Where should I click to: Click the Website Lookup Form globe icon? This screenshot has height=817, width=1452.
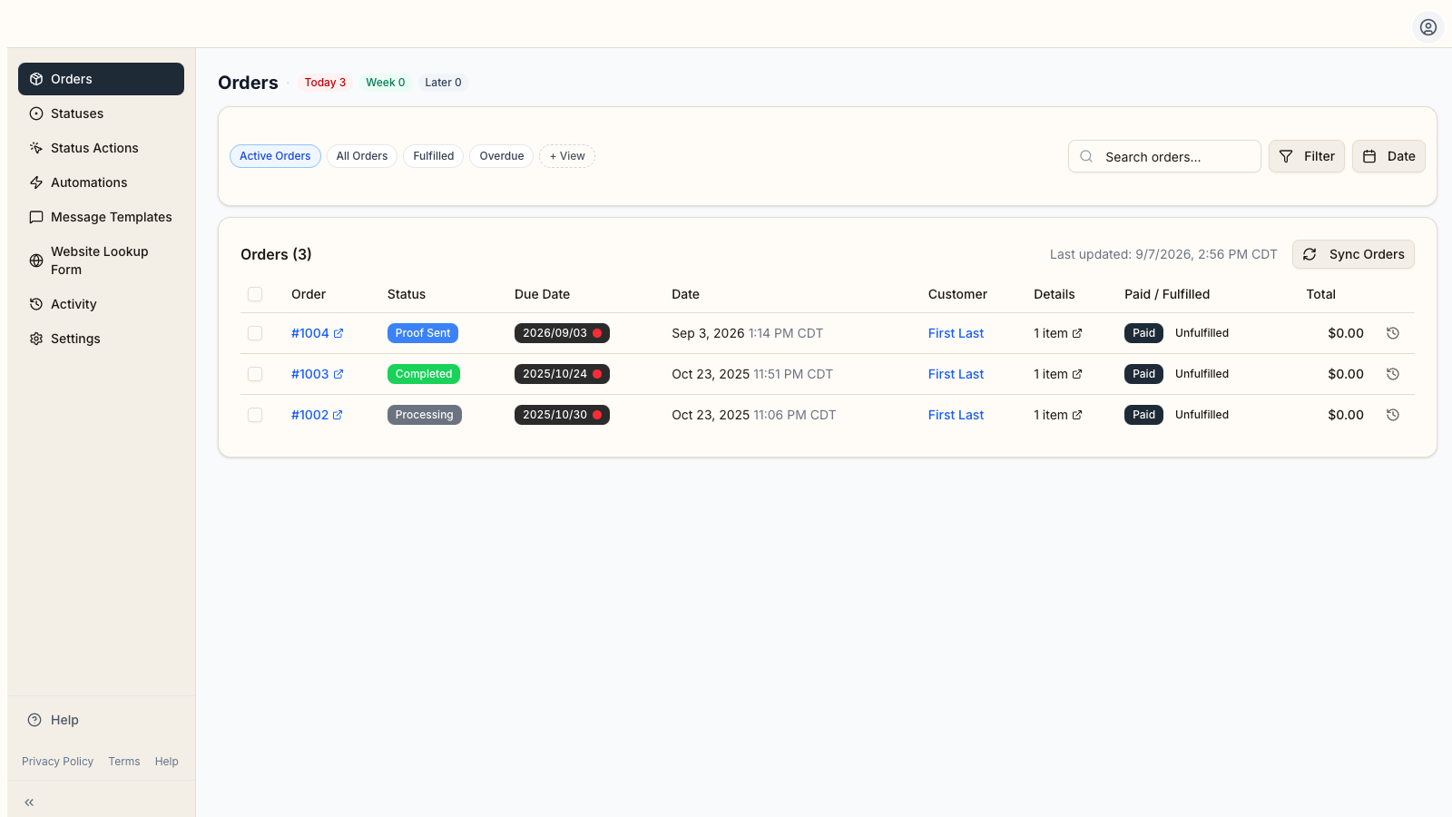36,261
